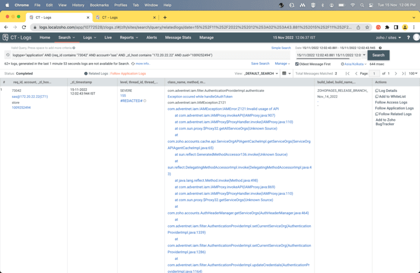This screenshot has width=420, height=273.
Task: Click the info icon beside Related Logs
Action: (x=86, y=73)
